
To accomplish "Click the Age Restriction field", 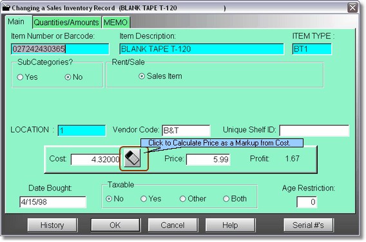I will coord(307,202).
